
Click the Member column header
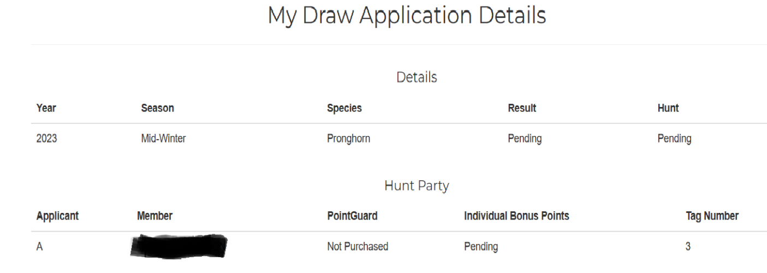[154, 216]
